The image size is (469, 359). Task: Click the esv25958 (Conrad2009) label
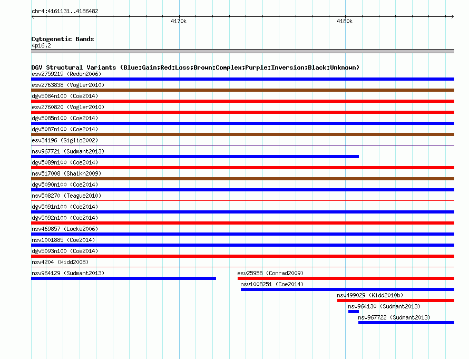[270, 273]
